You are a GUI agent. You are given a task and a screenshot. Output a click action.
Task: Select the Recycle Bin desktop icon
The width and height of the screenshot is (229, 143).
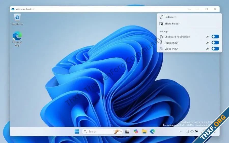pyautogui.click(x=17, y=19)
